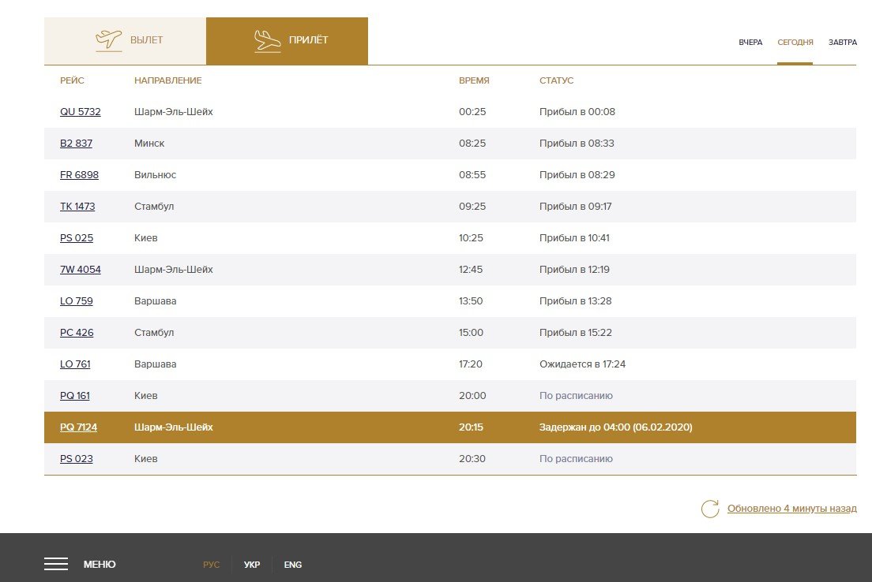872x582 pixels.
Task: Open the hamburger menu icon
Action: click(x=56, y=564)
